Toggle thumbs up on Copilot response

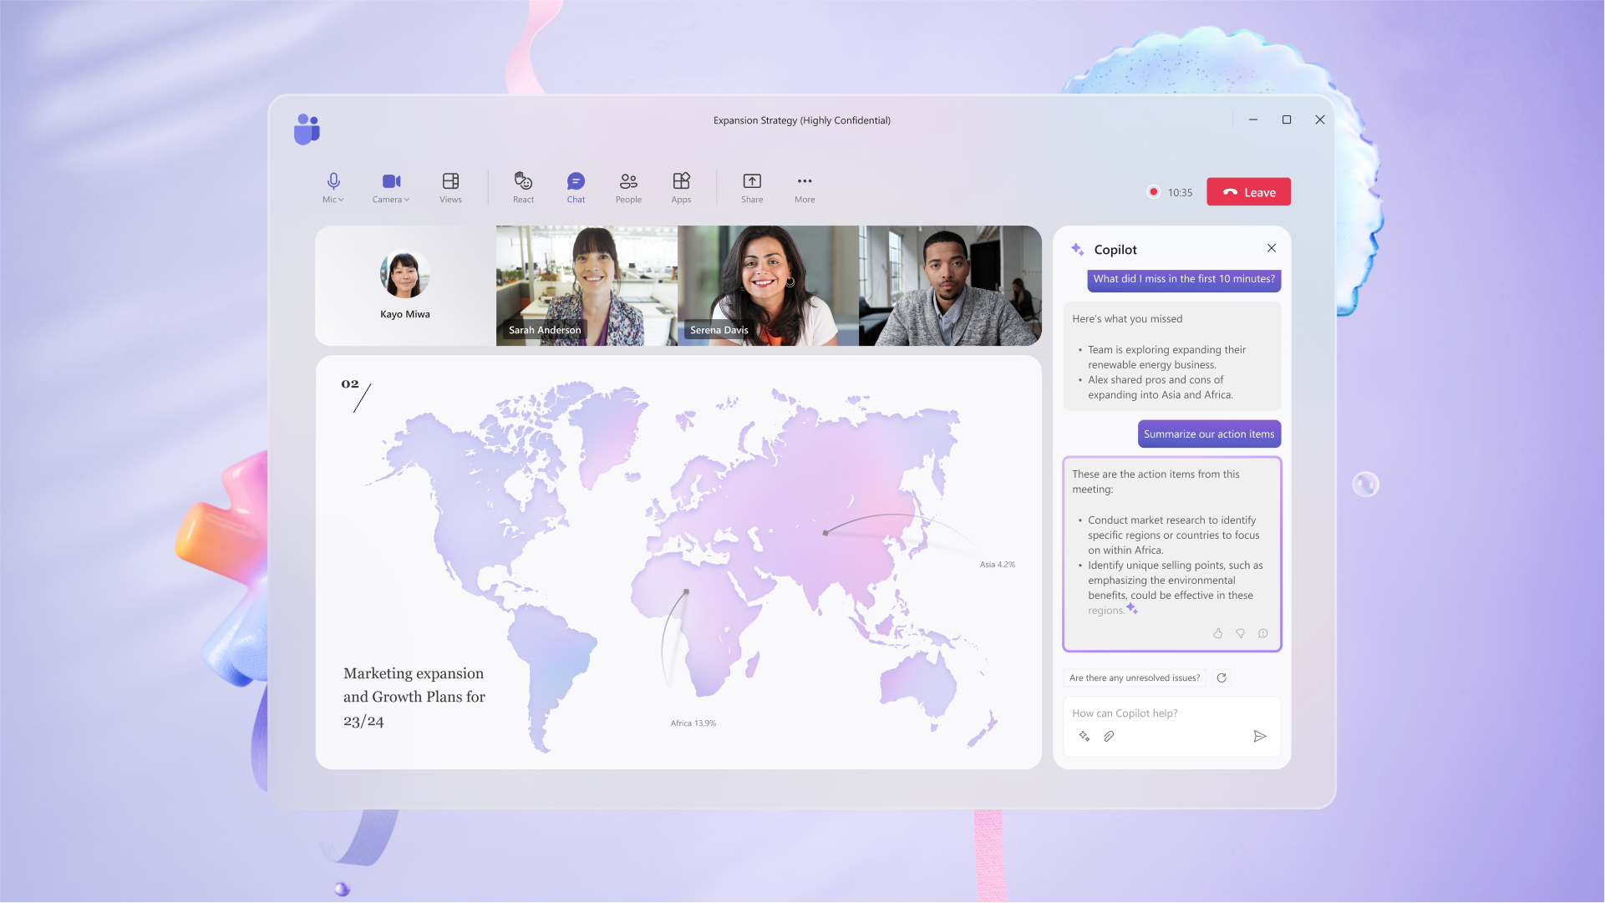pyautogui.click(x=1217, y=633)
